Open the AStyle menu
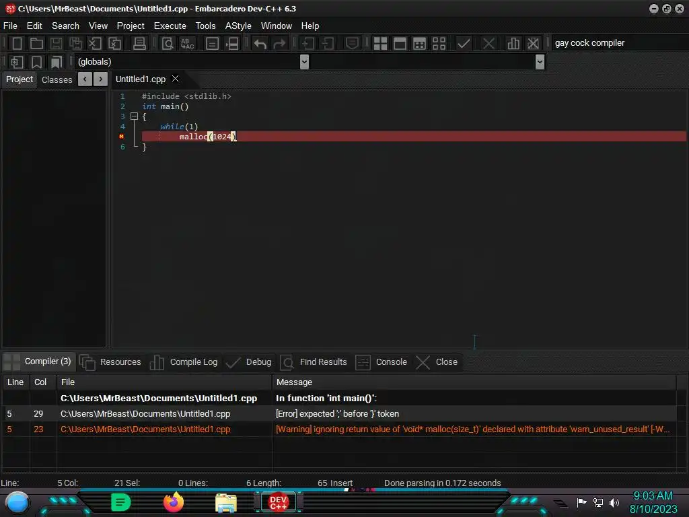The height and width of the screenshot is (517, 689). (x=238, y=26)
